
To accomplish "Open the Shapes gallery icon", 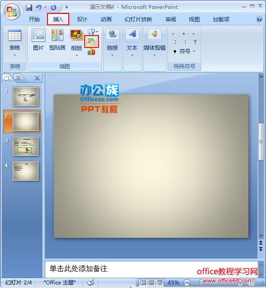I will click(x=91, y=32).
